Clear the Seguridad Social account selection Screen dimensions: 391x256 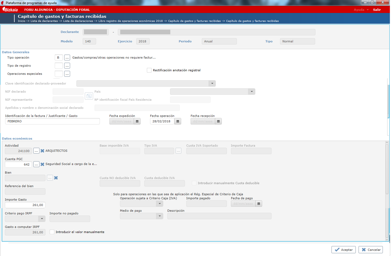43,164
